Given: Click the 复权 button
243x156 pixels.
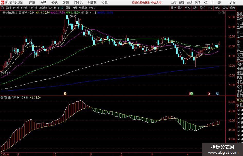Looking at the screenshot, I should point(173,8).
